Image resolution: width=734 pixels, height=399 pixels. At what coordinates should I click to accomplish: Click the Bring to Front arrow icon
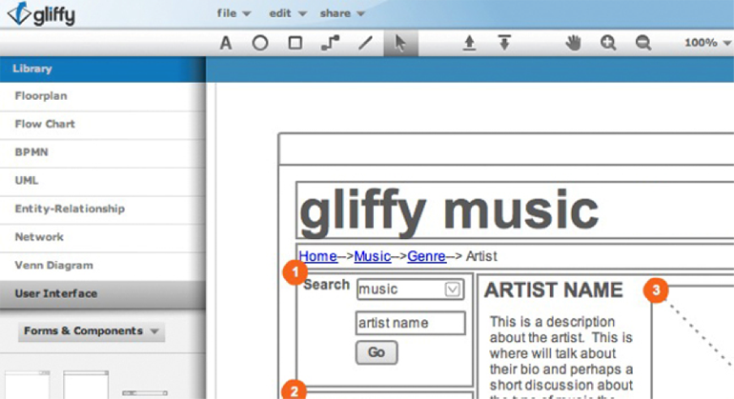[469, 43]
